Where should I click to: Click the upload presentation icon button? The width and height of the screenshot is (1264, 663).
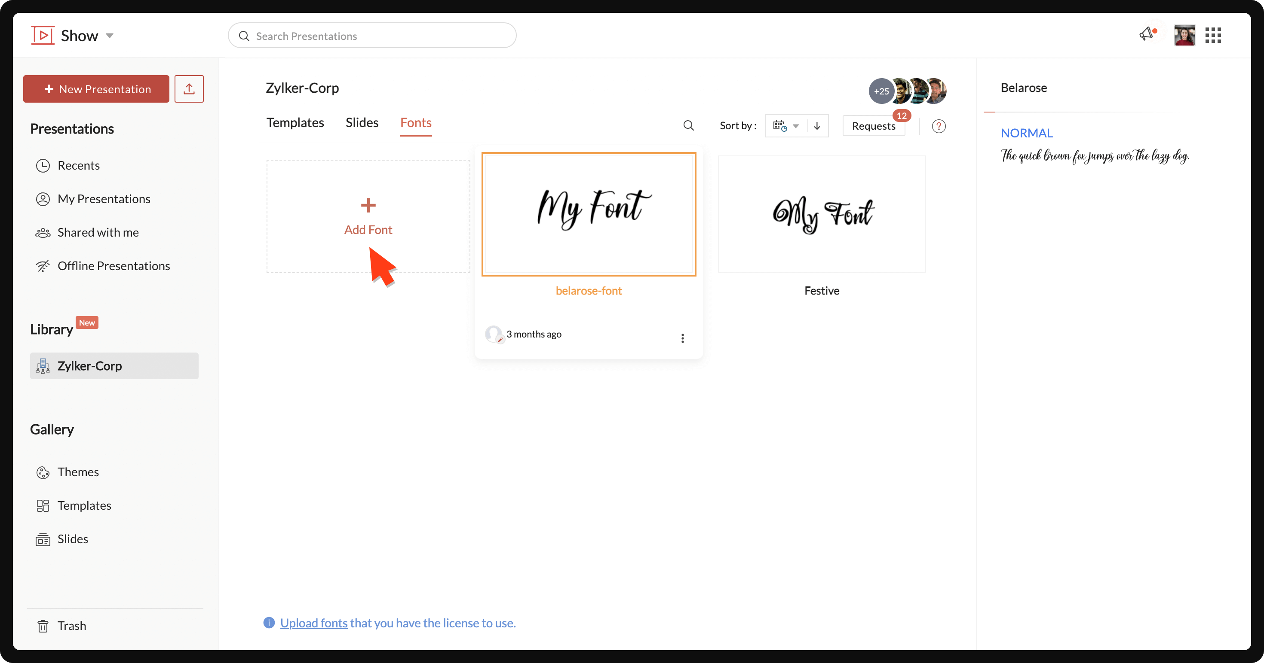(x=189, y=89)
